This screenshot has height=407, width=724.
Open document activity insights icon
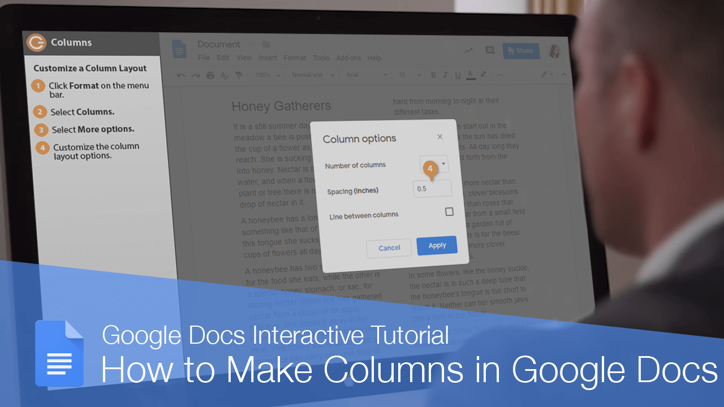click(x=468, y=50)
